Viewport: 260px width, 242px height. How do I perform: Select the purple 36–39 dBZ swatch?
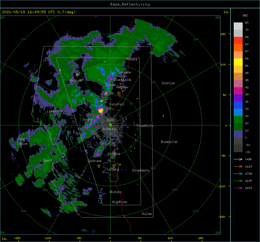point(238,98)
